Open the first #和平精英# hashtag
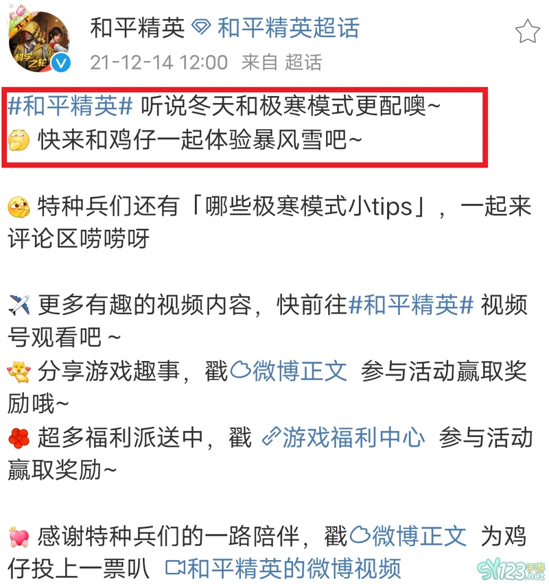The height and width of the screenshot is (584, 549). pos(70,106)
